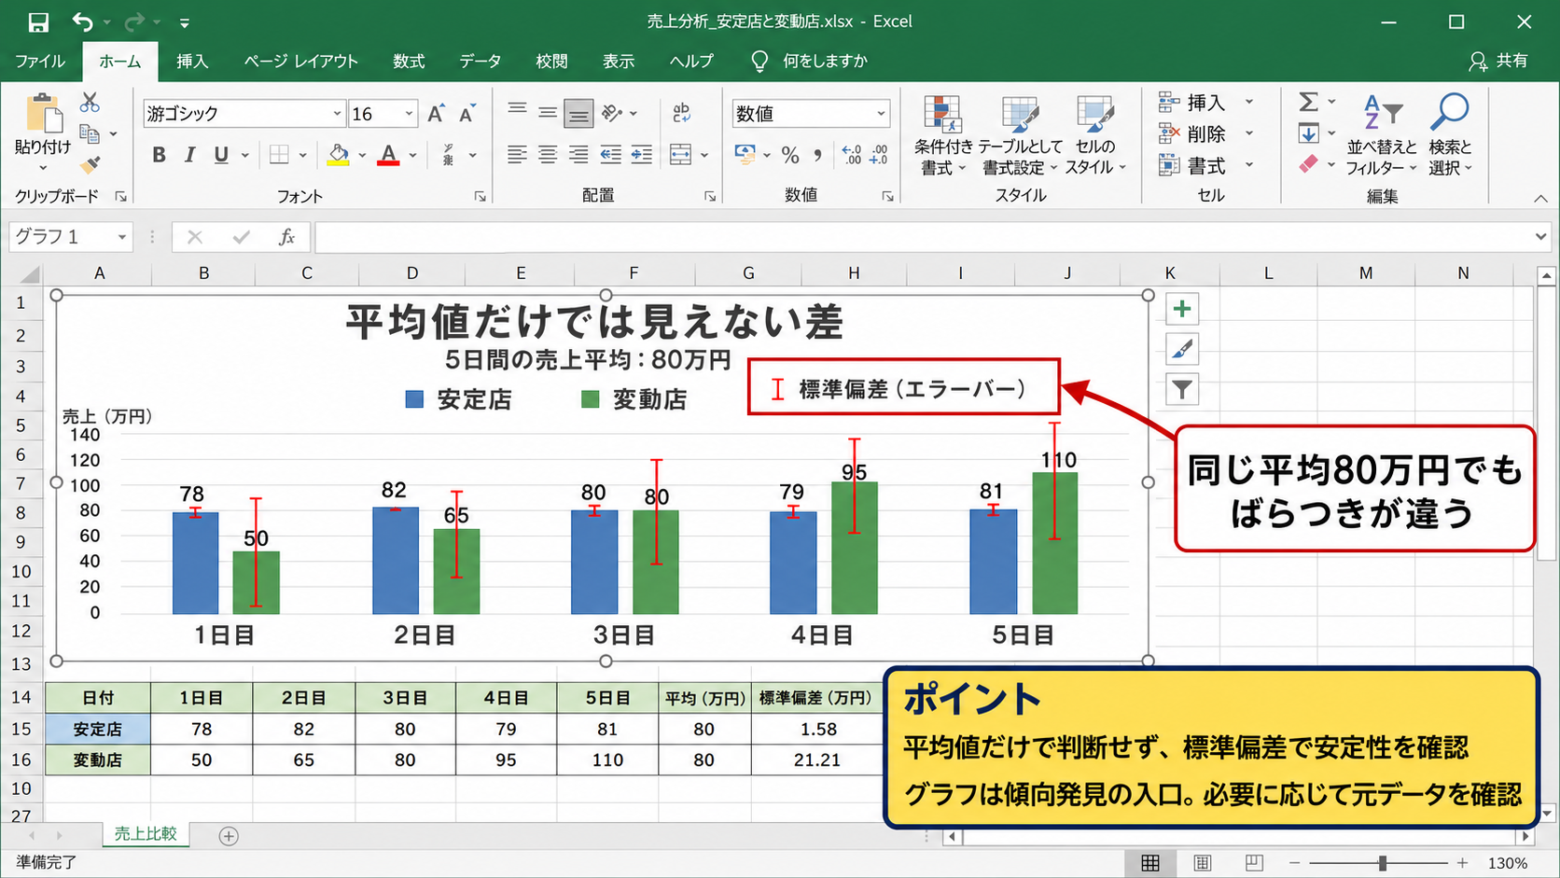
Task: Increase decimal places
Action: (x=851, y=155)
